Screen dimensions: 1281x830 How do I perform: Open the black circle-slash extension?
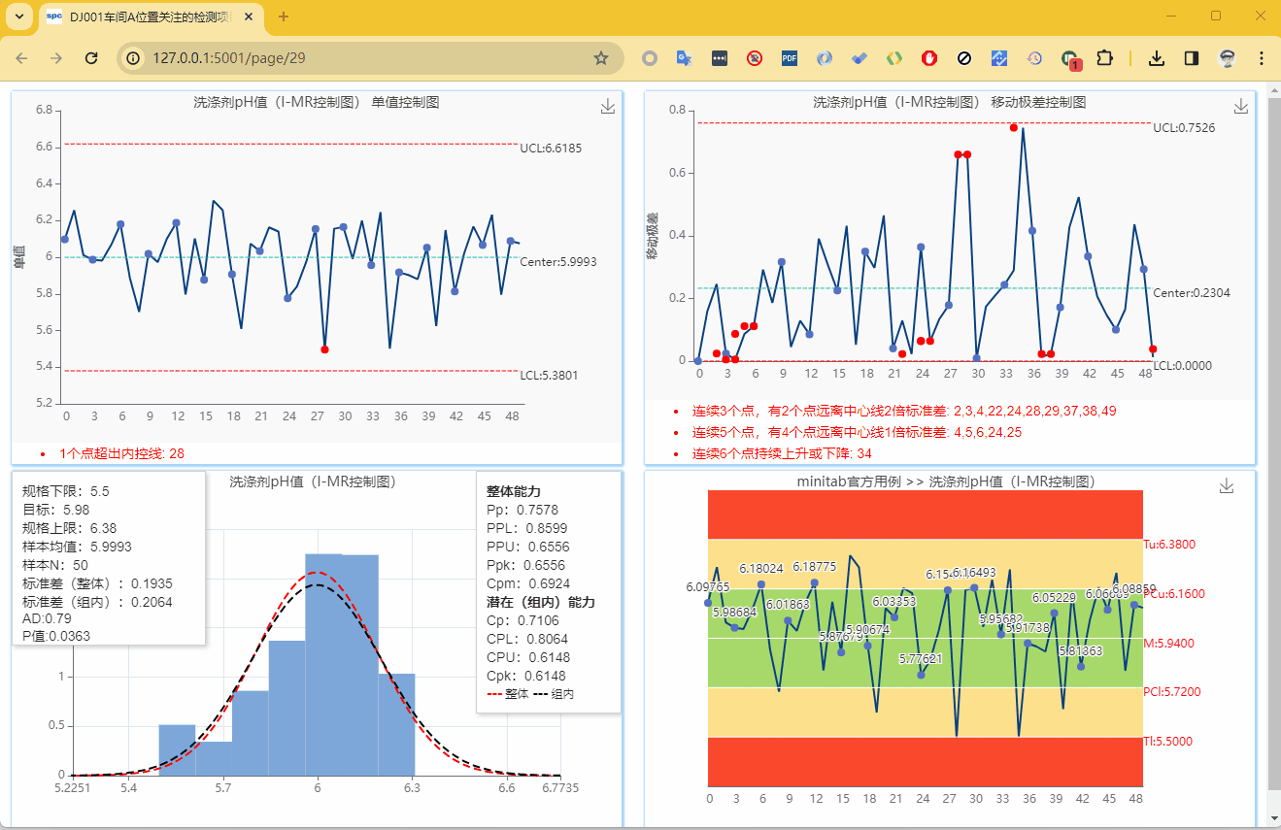[964, 58]
